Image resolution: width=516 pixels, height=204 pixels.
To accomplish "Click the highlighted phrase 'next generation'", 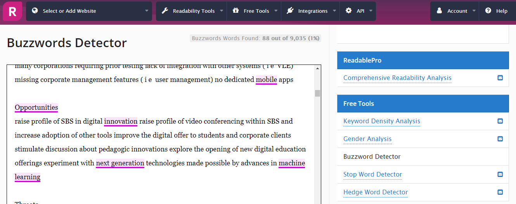I will click(120, 163).
